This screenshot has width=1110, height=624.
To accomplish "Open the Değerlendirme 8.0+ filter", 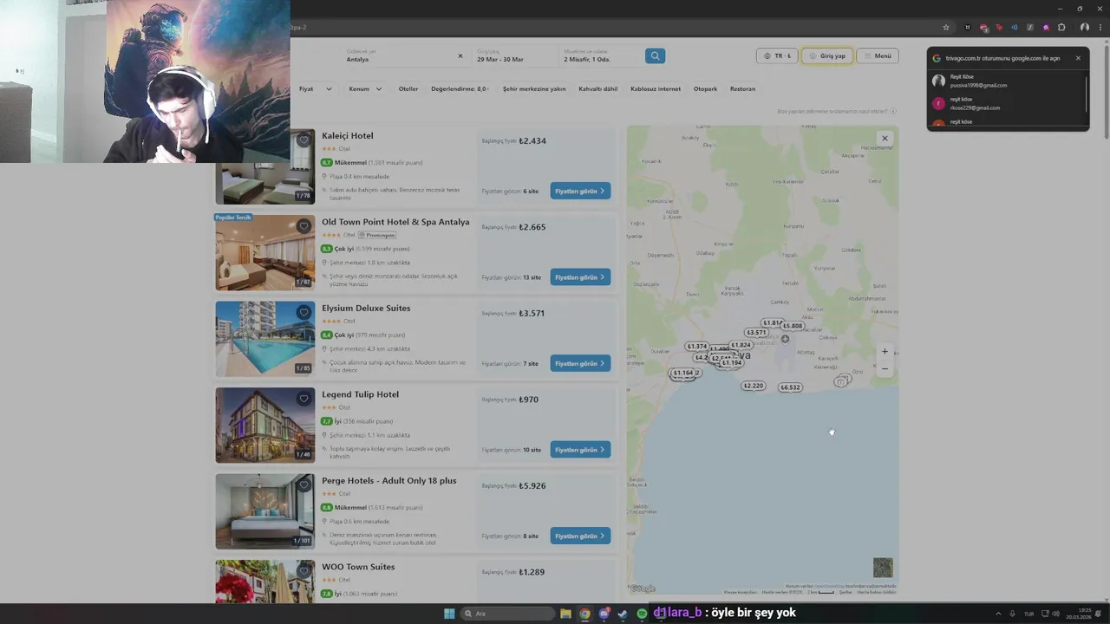I will (460, 88).
